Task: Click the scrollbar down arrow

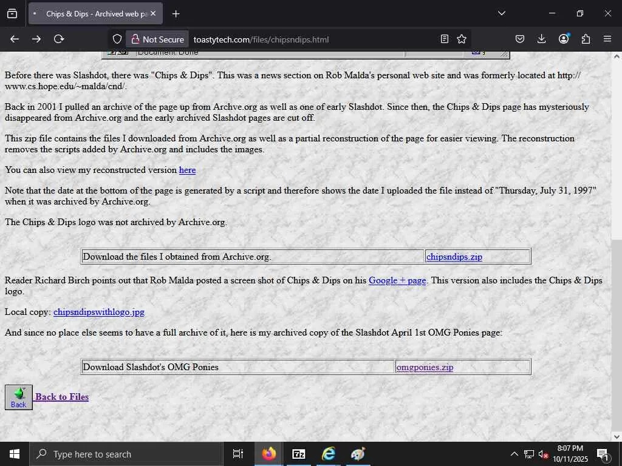Action: click(x=617, y=437)
